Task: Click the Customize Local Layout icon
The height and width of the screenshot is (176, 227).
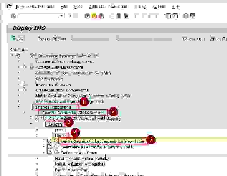Action: click(x=193, y=16)
